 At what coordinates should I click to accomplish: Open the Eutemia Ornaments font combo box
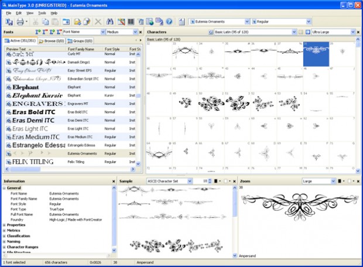[x=247, y=22]
